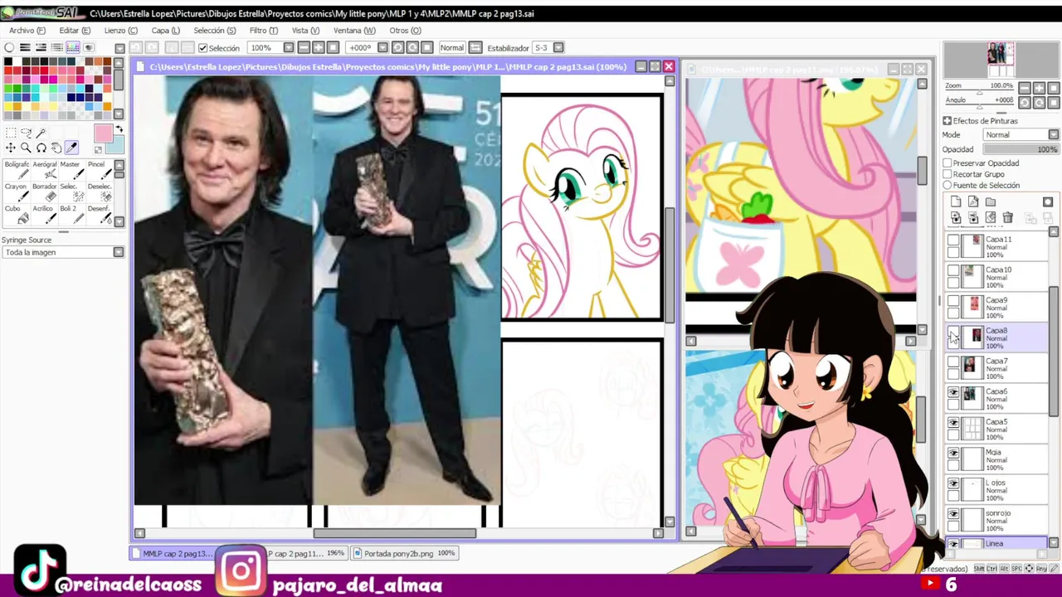Select the Lasso tool
Image resolution: width=1062 pixels, height=597 pixels.
(x=26, y=132)
